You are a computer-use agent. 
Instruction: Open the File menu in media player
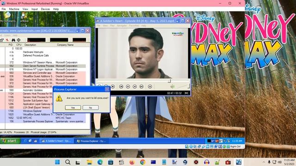(99, 25)
